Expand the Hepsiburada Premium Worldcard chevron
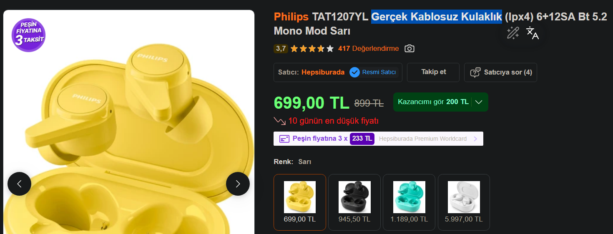The height and width of the screenshot is (234, 613). click(x=475, y=139)
